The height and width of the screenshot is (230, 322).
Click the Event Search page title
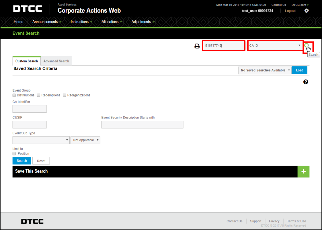point(26,33)
